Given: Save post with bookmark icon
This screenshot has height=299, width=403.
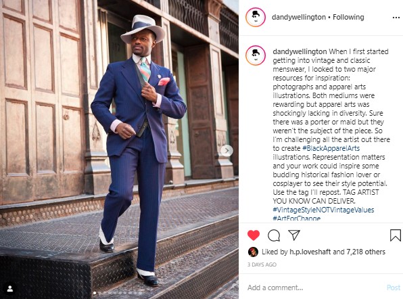Looking at the screenshot, I should [x=396, y=235].
